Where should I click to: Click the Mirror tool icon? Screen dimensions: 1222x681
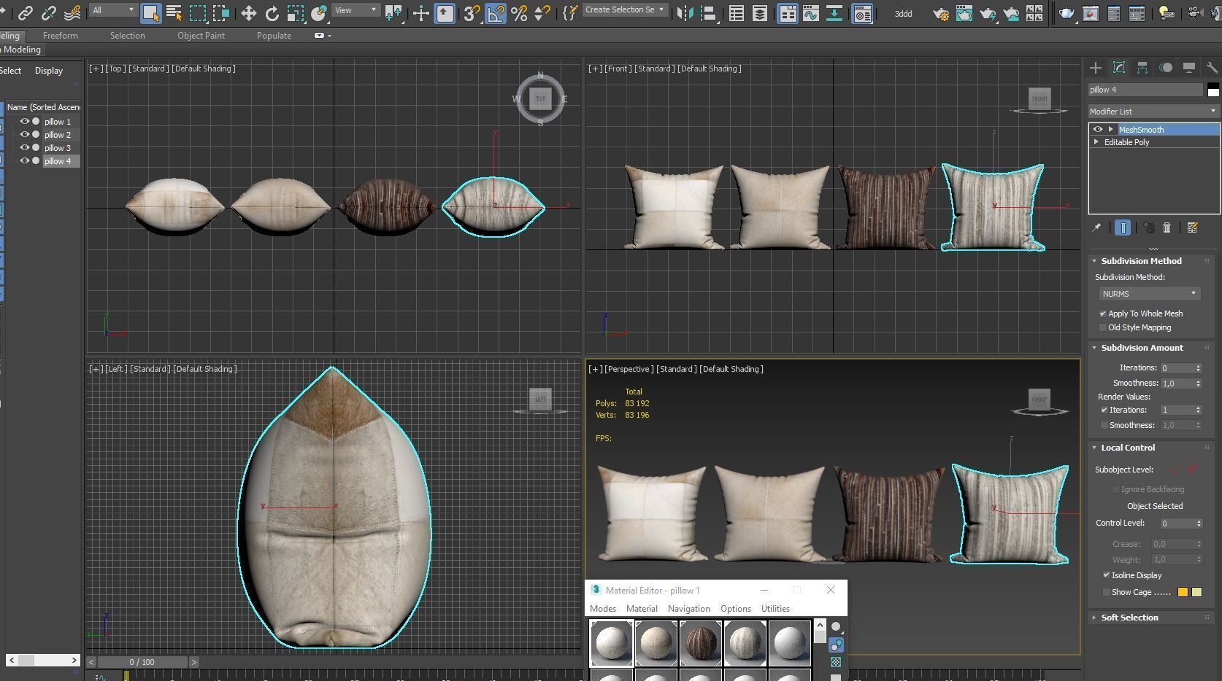(685, 13)
